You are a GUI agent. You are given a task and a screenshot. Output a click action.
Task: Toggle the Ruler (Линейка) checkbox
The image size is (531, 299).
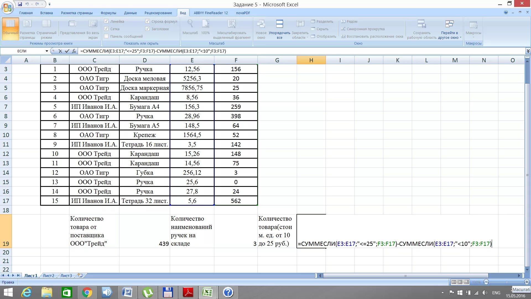(x=106, y=21)
